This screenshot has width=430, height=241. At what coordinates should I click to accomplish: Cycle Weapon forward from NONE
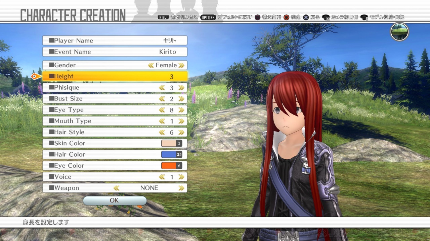(181, 188)
